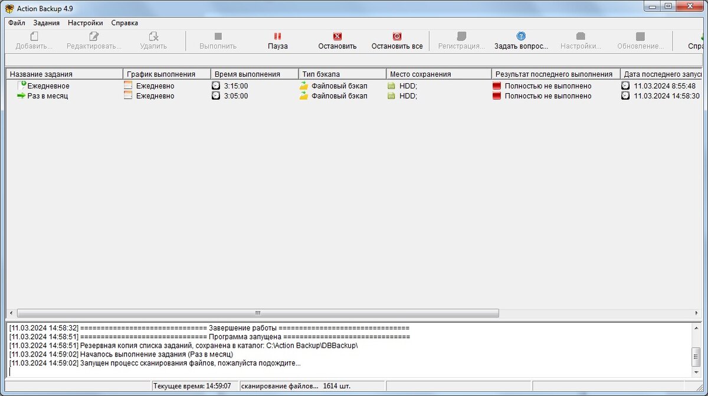Sort by Время выполнения column header
This screenshot has width=708, height=396.
255,74
